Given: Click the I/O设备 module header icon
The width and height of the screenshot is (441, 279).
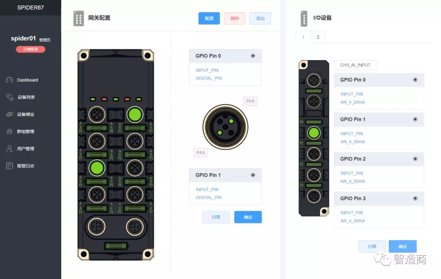Looking at the screenshot, I should pyautogui.click(x=304, y=18).
